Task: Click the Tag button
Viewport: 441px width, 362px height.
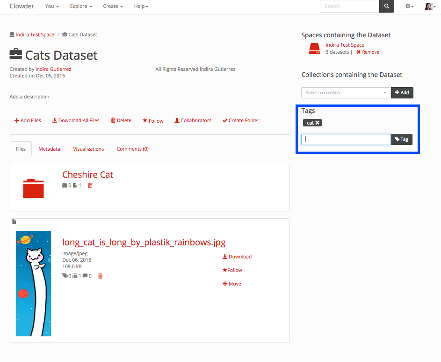Action: point(402,139)
